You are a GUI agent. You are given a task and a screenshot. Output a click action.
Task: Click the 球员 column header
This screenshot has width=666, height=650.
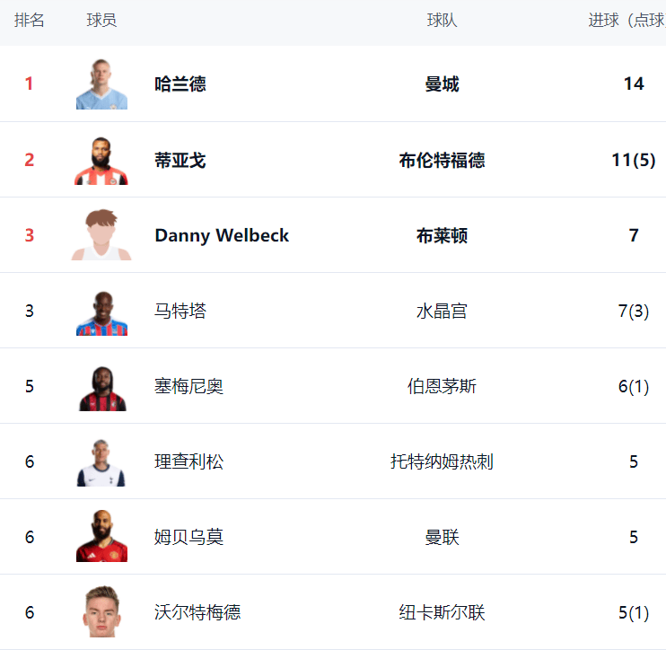101,21
